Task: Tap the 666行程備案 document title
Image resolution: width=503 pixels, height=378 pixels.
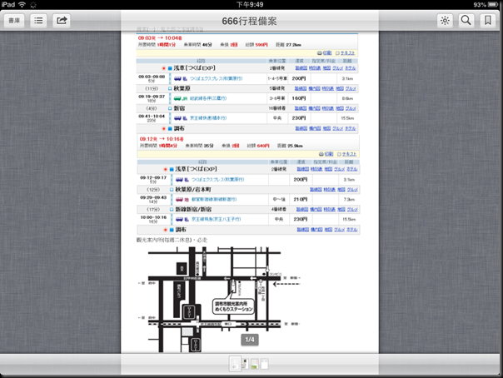Action: tap(249, 21)
